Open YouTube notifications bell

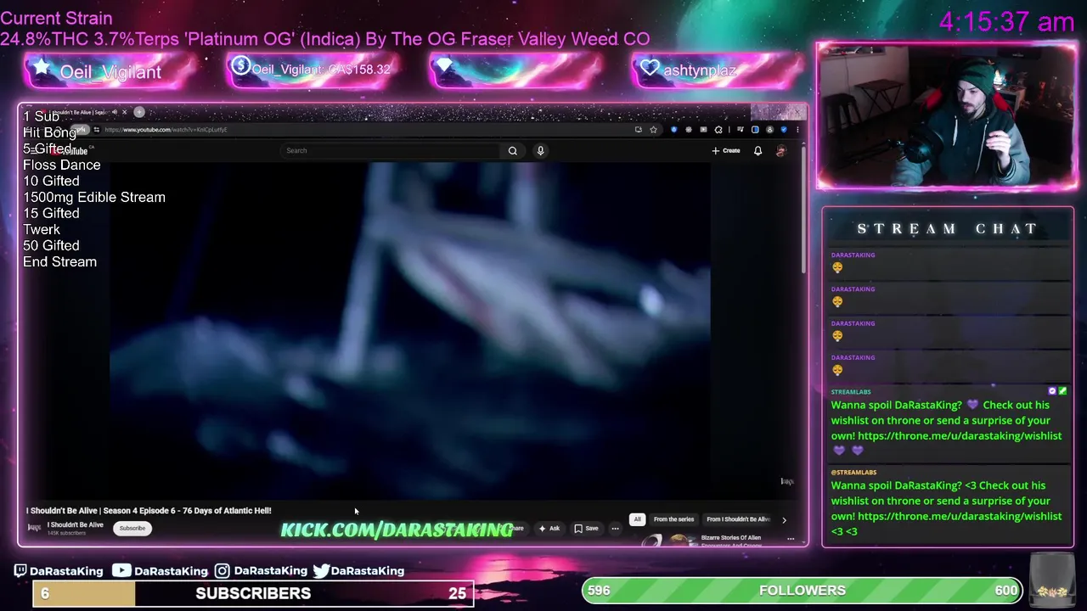pyautogui.click(x=758, y=151)
